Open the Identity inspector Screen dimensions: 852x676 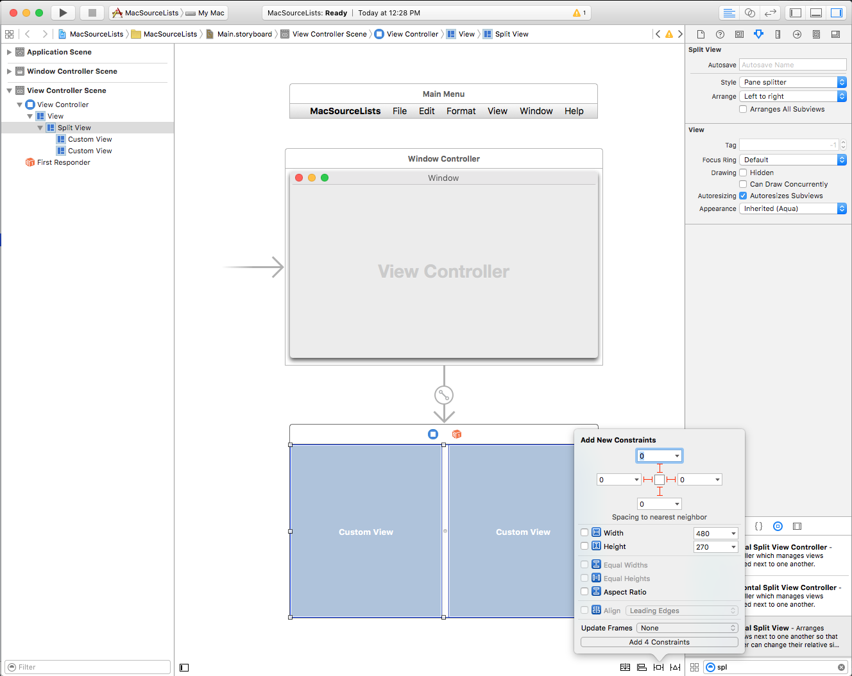pos(739,34)
